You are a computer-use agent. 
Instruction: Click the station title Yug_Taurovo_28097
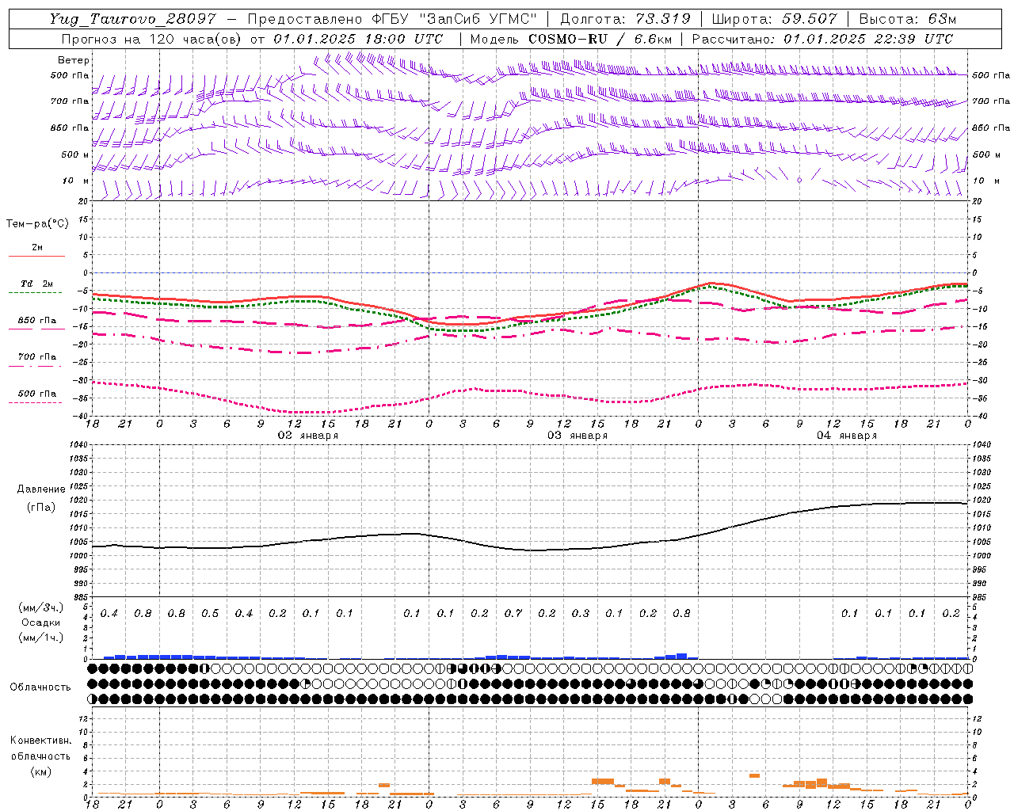[x=132, y=19]
